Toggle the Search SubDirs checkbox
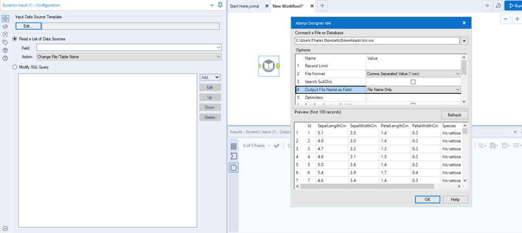Screen dimensions: 522x233 click(413, 82)
